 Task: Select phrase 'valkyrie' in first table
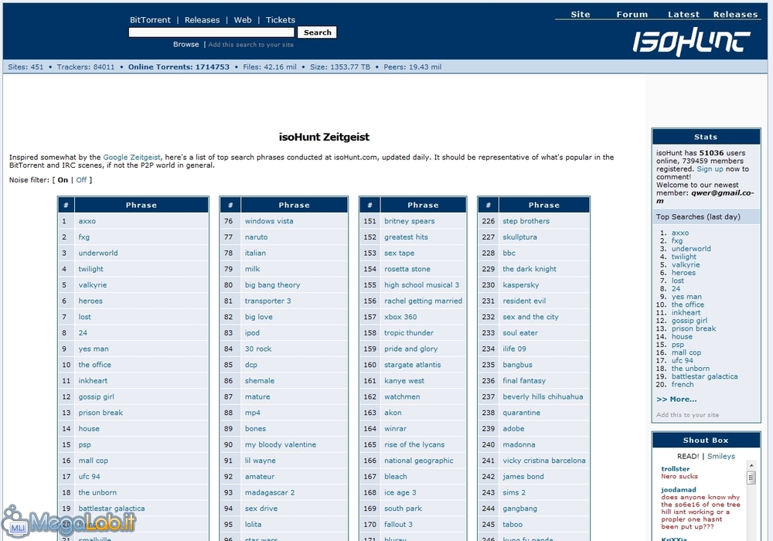point(93,284)
